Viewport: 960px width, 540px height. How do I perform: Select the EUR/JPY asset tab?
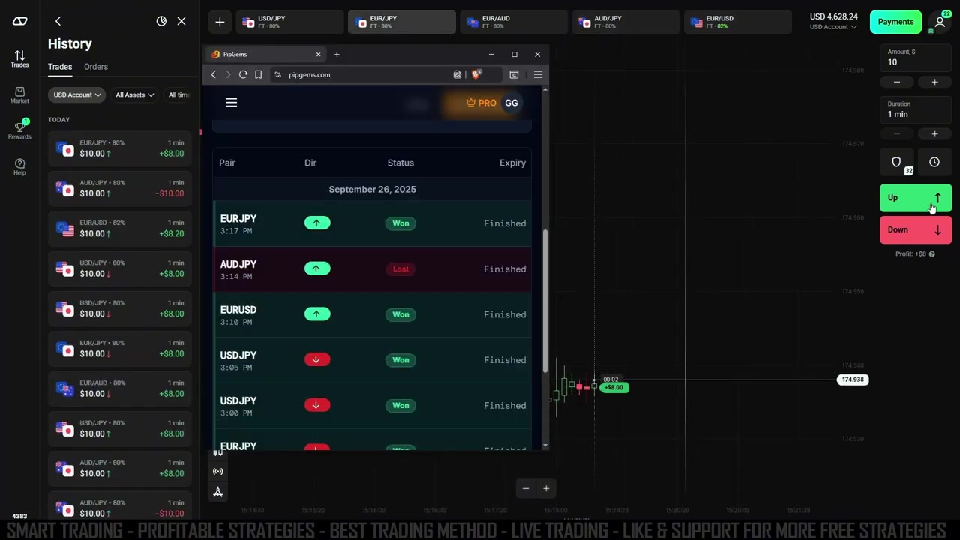[402, 22]
